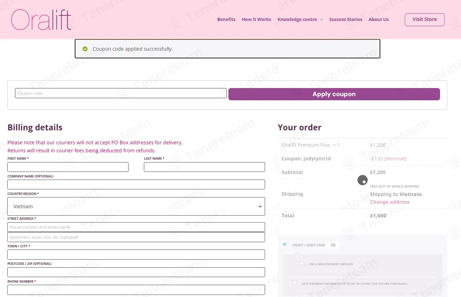
Task: Remove the jodylynn10 coupon
Action: 395,159
